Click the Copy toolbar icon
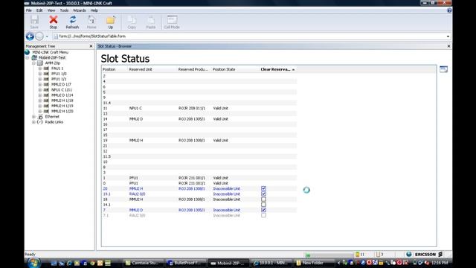 click(132, 20)
